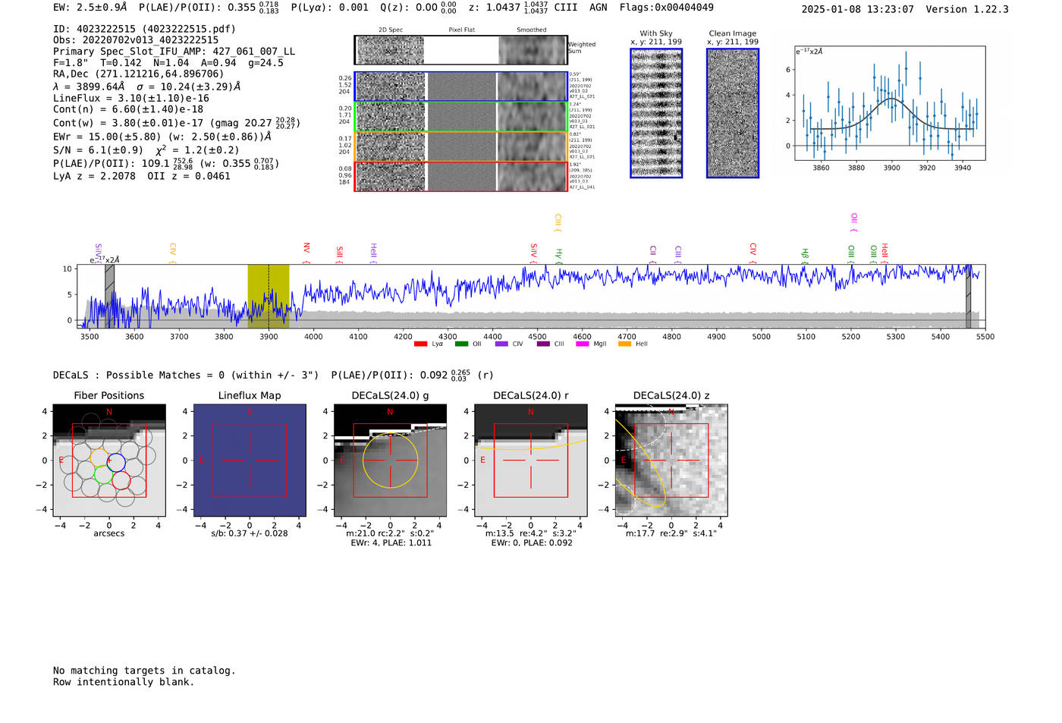Screen dimensions: 1062x723
Task: Click the Hβ line marker above spectrum
Action: tap(805, 256)
